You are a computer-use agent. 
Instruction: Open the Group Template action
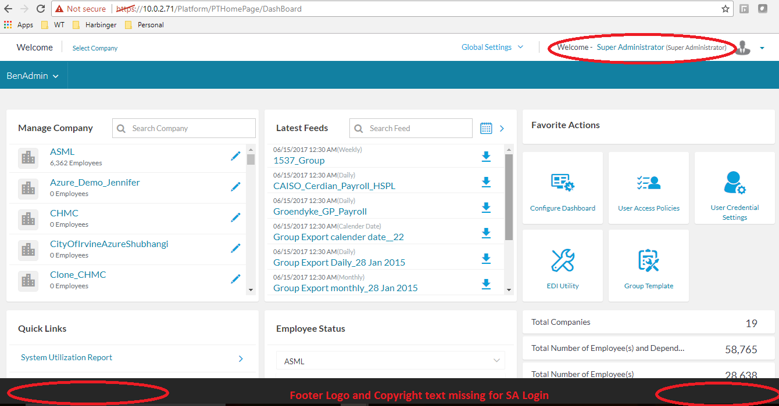648,266
